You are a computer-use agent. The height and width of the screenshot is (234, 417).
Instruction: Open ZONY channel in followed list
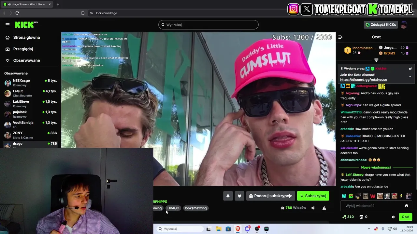coord(31,135)
